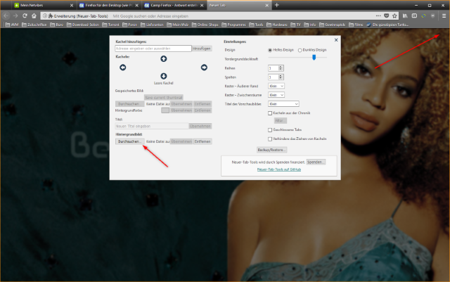This screenshot has width=450, height=282.
Task: Reload the current page
Action: [25, 15]
